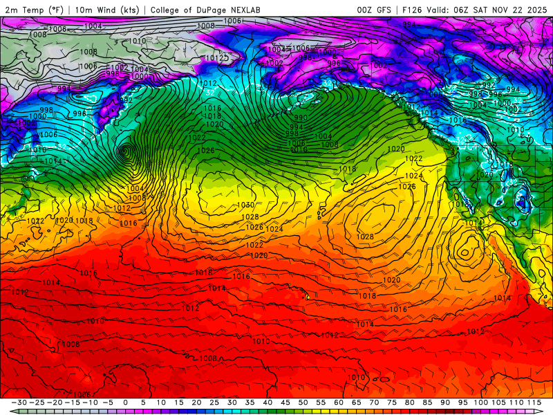Select the 20 temperature scale label

tap(196, 403)
